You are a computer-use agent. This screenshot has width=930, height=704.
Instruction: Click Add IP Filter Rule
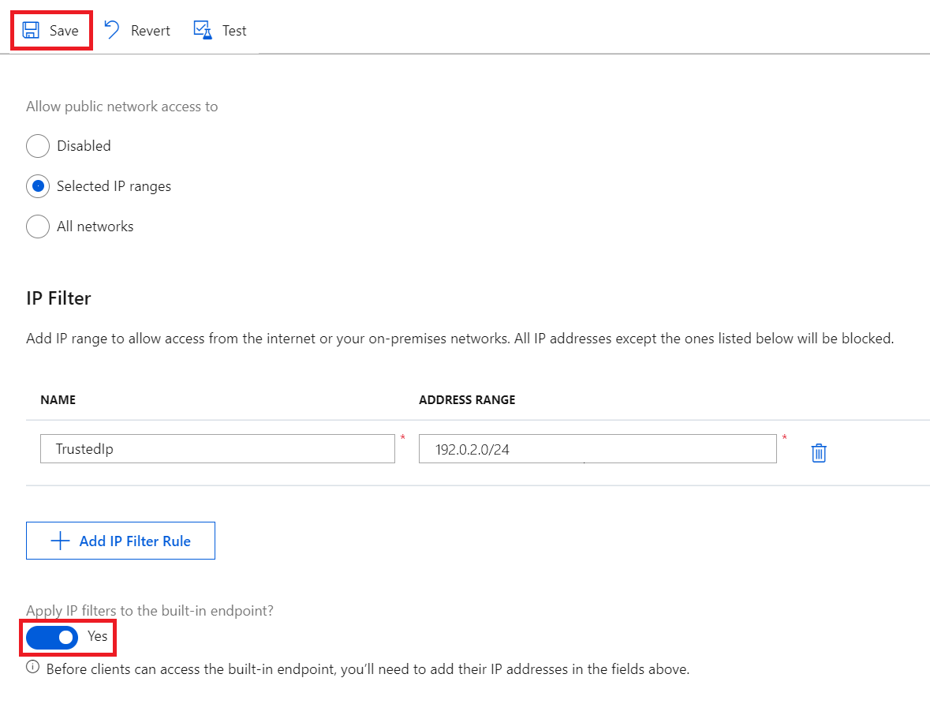120,540
